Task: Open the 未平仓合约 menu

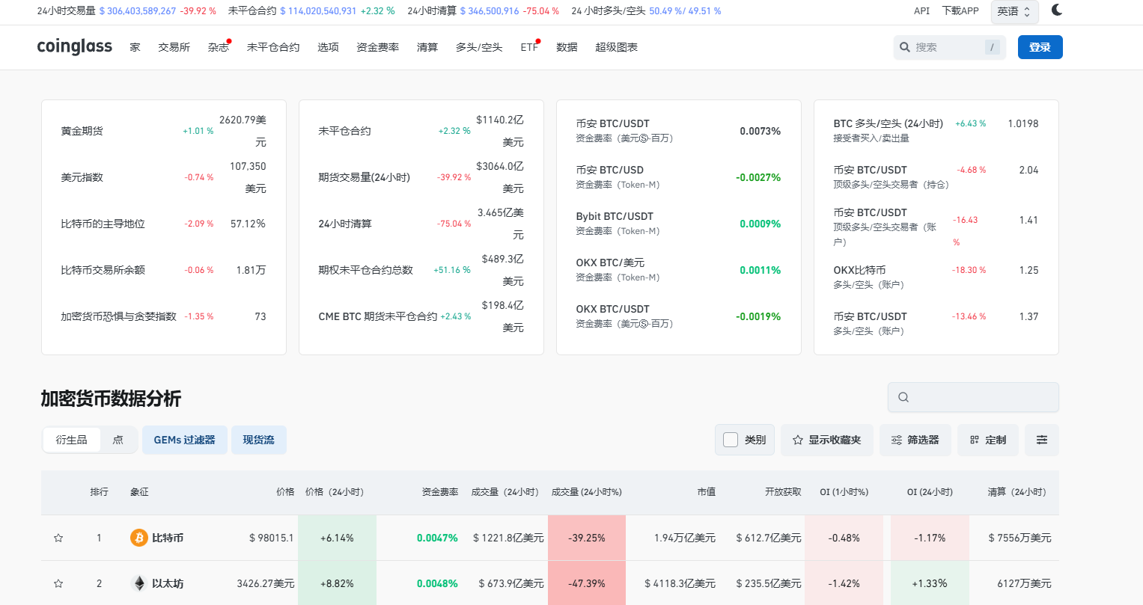Action: pos(273,47)
